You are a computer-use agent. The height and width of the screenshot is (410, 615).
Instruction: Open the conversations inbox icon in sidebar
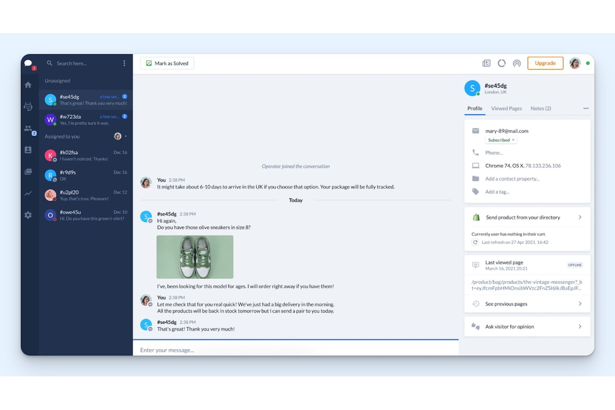click(28, 64)
